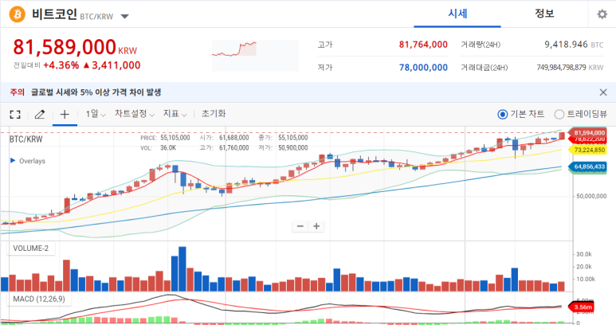Screen dimensions: 616x325
Task: Select the 트레이딩뷰 radio button
Action: tap(559, 114)
